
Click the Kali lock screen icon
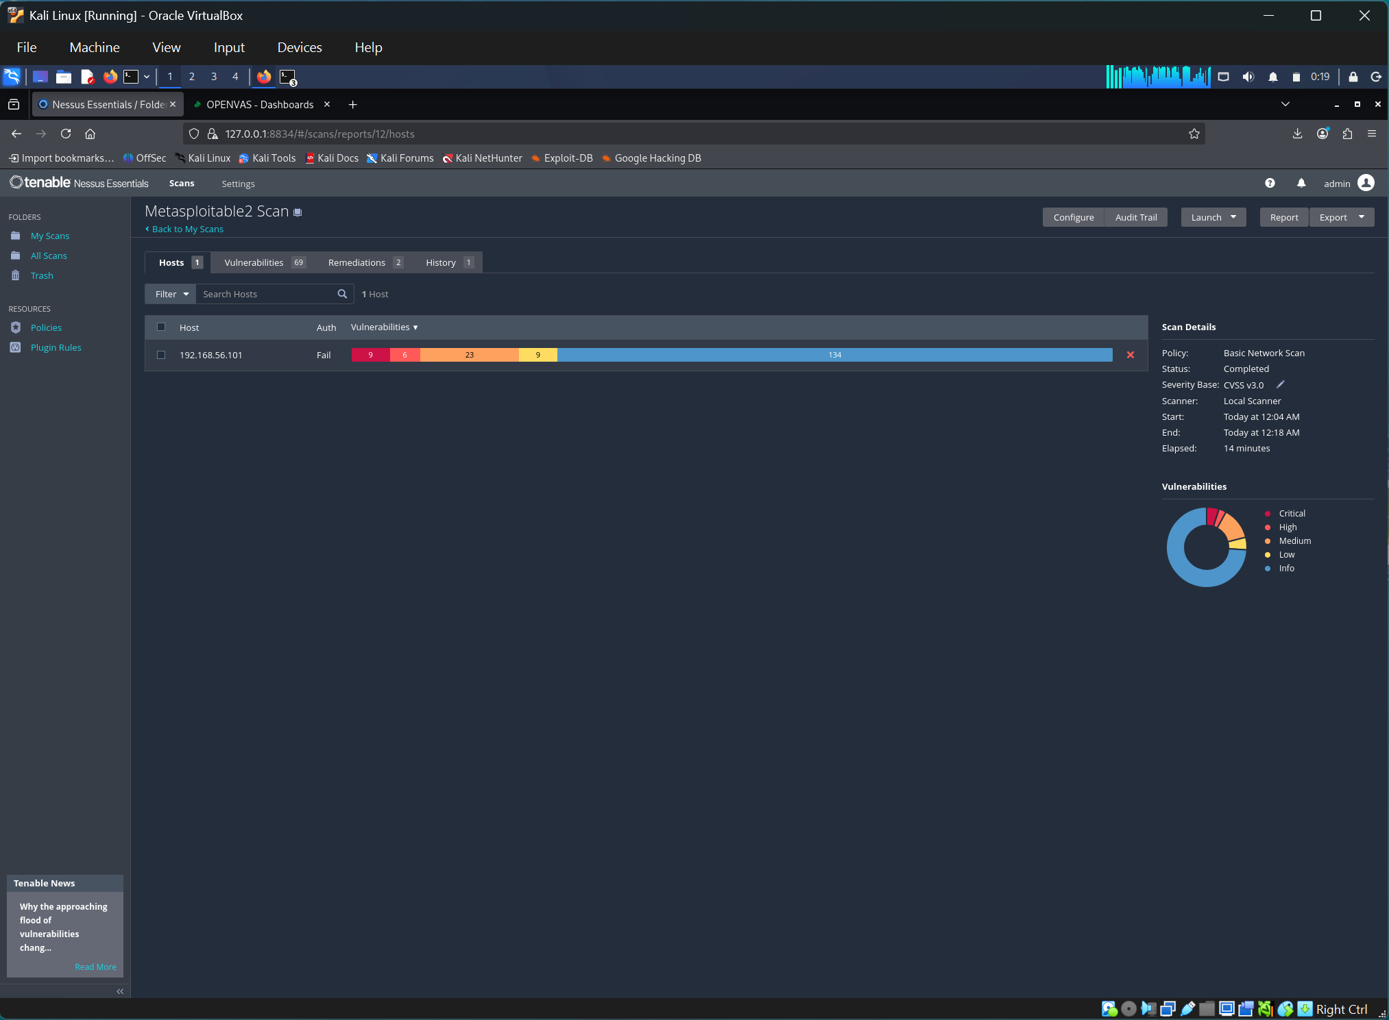click(1353, 77)
